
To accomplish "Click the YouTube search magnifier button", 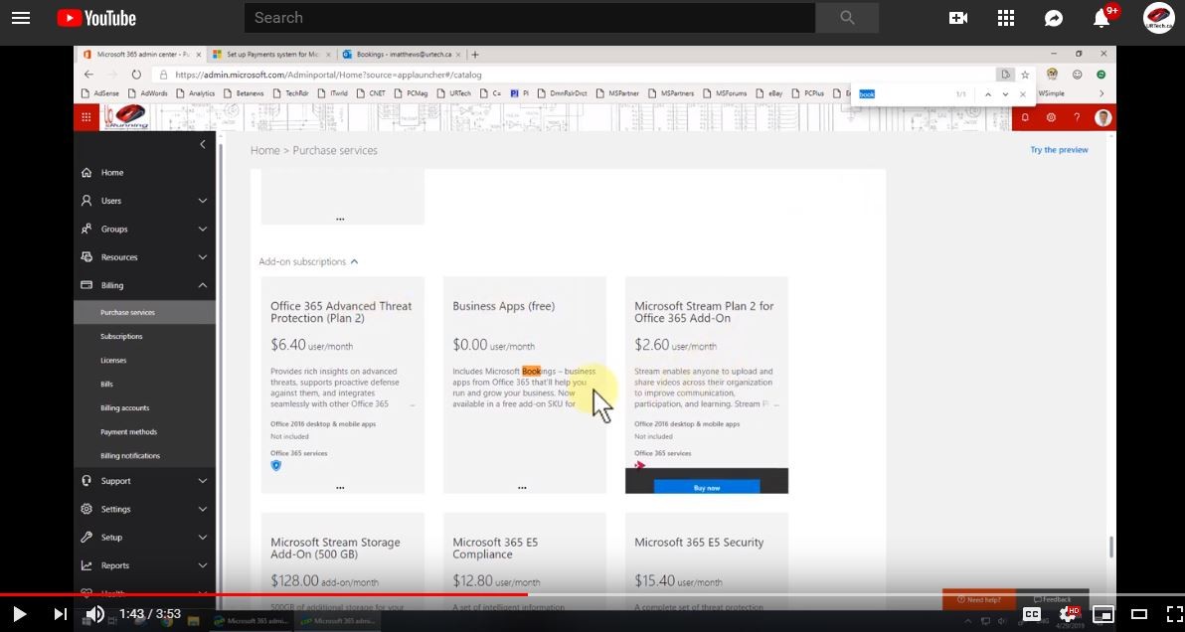I will (x=847, y=18).
